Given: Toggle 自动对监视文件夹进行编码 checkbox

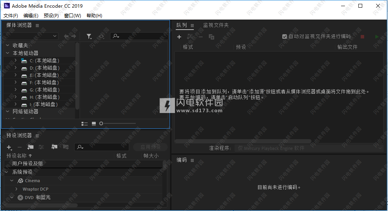Looking at the screenshot, I should (x=285, y=37).
